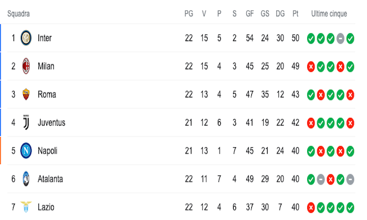Click the DG goal difference header
This screenshot has height=220, width=367.
(280, 14)
